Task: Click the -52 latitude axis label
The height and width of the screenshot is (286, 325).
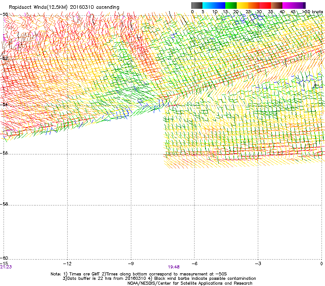Action: click(4, 59)
